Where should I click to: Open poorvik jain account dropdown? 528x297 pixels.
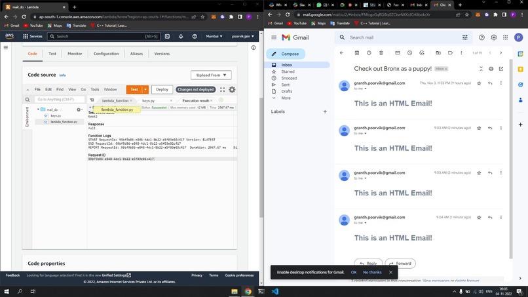click(x=243, y=37)
